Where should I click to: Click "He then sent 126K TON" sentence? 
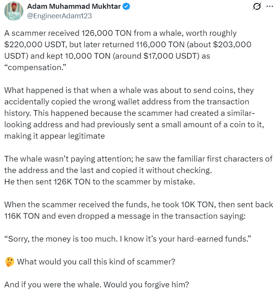[x=100, y=182]
